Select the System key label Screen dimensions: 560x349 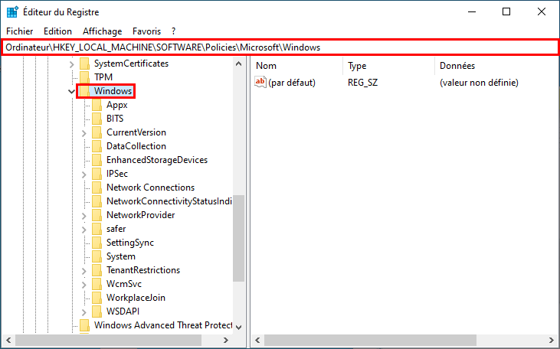(x=121, y=256)
